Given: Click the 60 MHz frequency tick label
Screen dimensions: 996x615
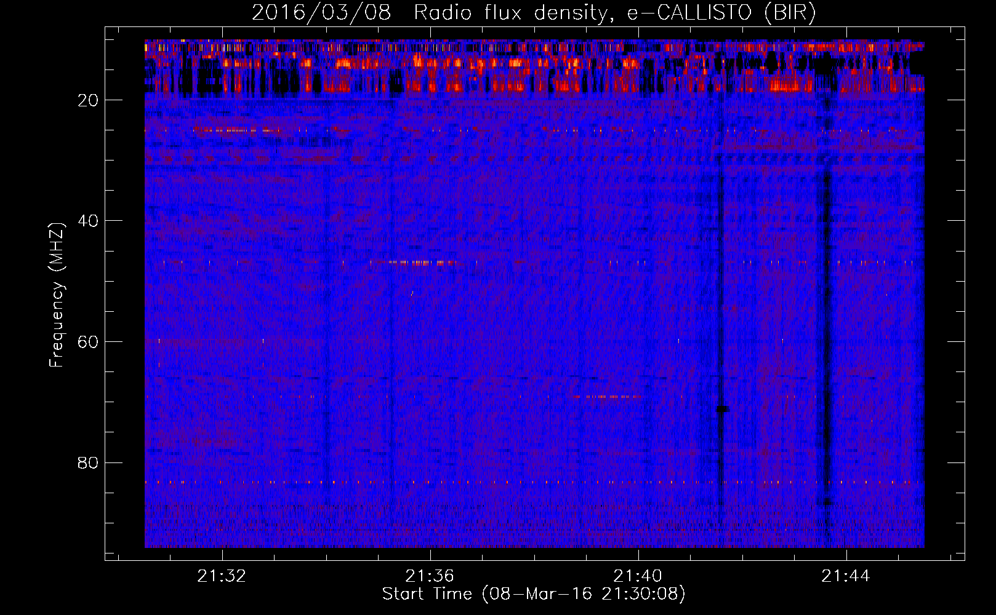Looking at the screenshot, I should (89, 342).
